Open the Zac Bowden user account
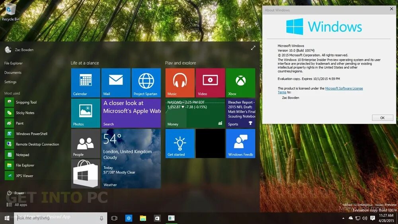 [19, 50]
